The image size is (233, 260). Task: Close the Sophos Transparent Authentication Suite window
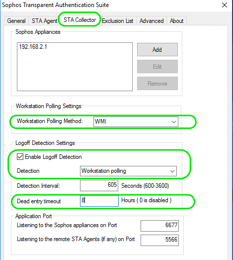tap(225, 5)
